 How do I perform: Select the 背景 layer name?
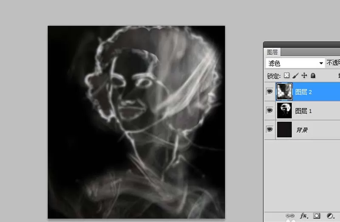[x=302, y=130]
